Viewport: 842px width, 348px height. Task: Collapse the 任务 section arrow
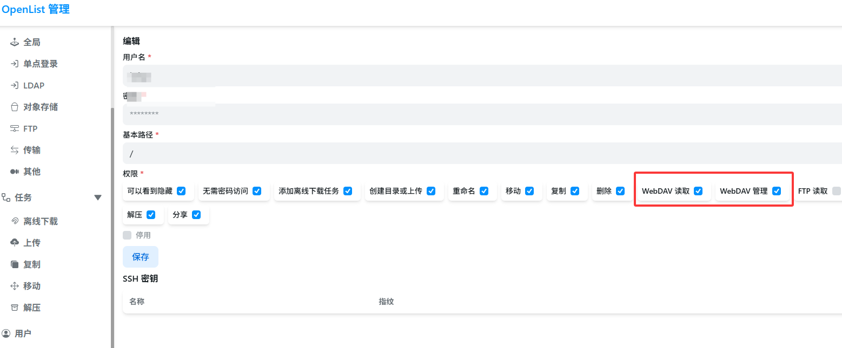coord(98,197)
